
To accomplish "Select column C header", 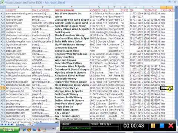I will [72, 7].
